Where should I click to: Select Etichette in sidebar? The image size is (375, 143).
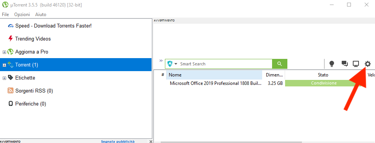tap(25, 78)
